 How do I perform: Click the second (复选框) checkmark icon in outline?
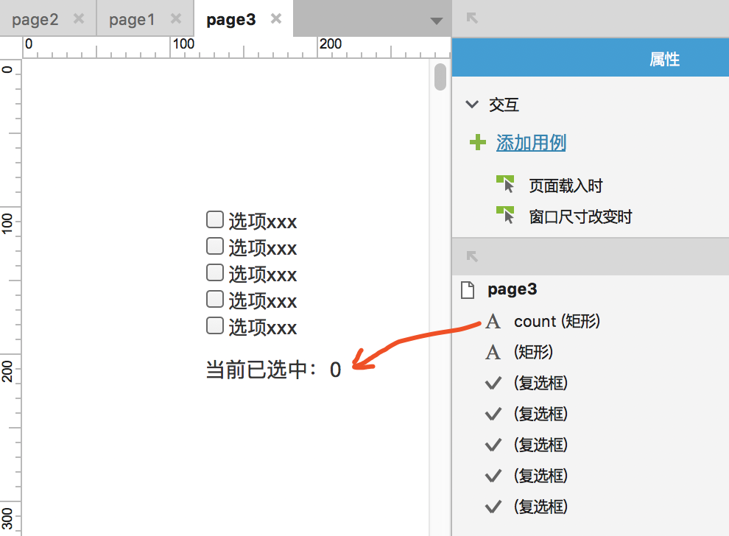pyautogui.click(x=493, y=414)
